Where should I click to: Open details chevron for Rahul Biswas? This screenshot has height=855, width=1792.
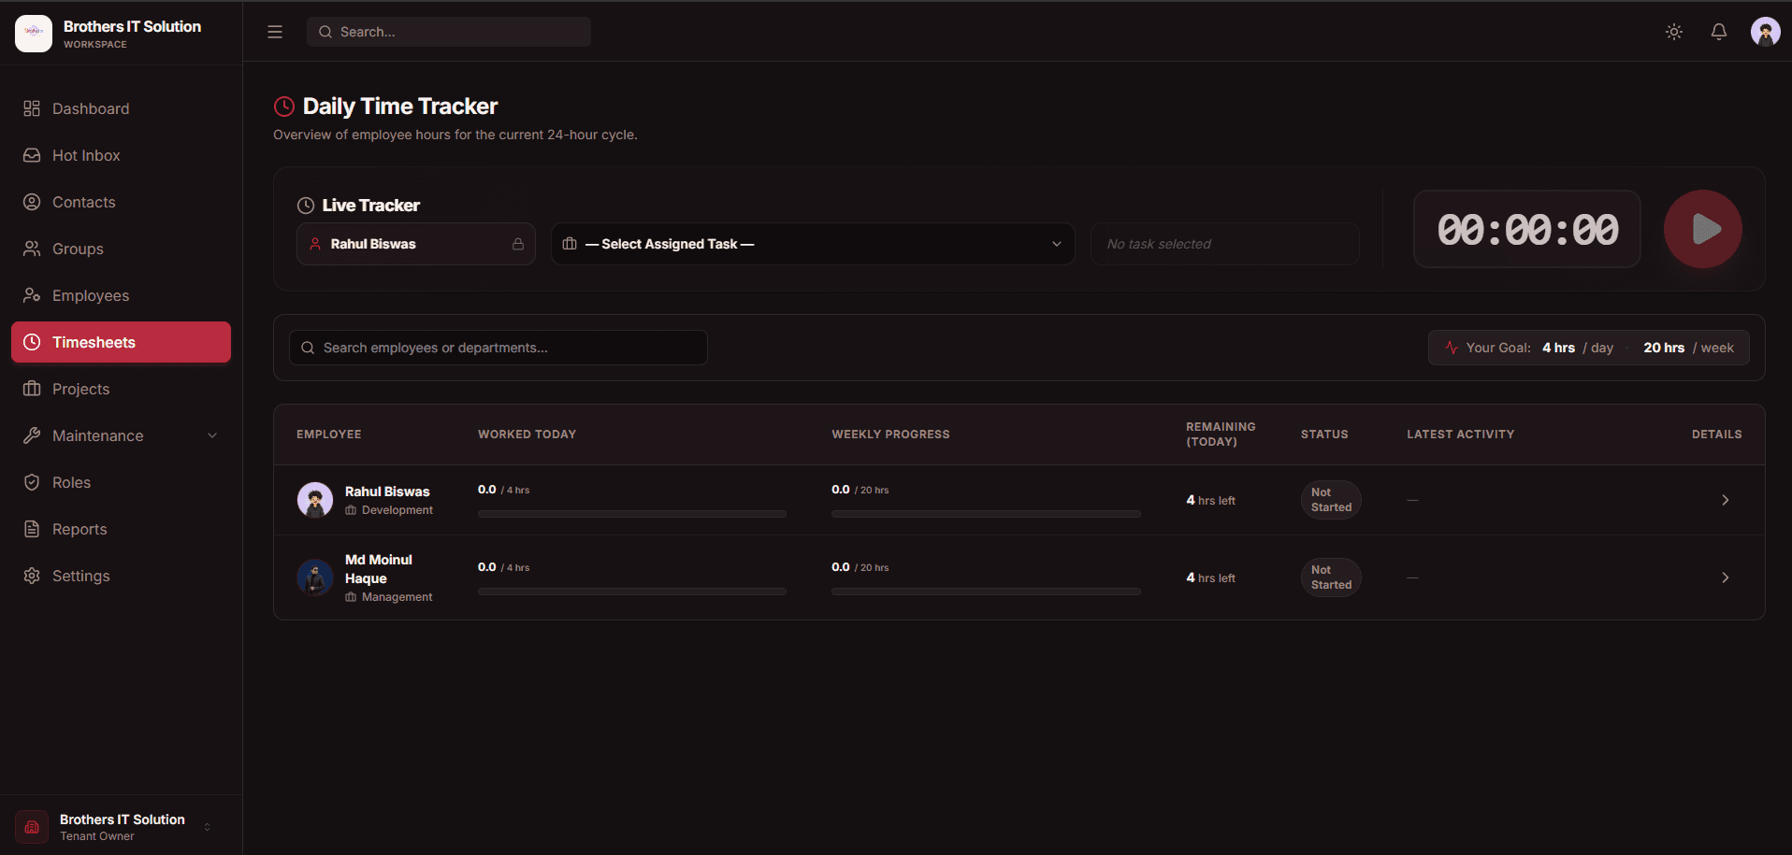pos(1726,500)
